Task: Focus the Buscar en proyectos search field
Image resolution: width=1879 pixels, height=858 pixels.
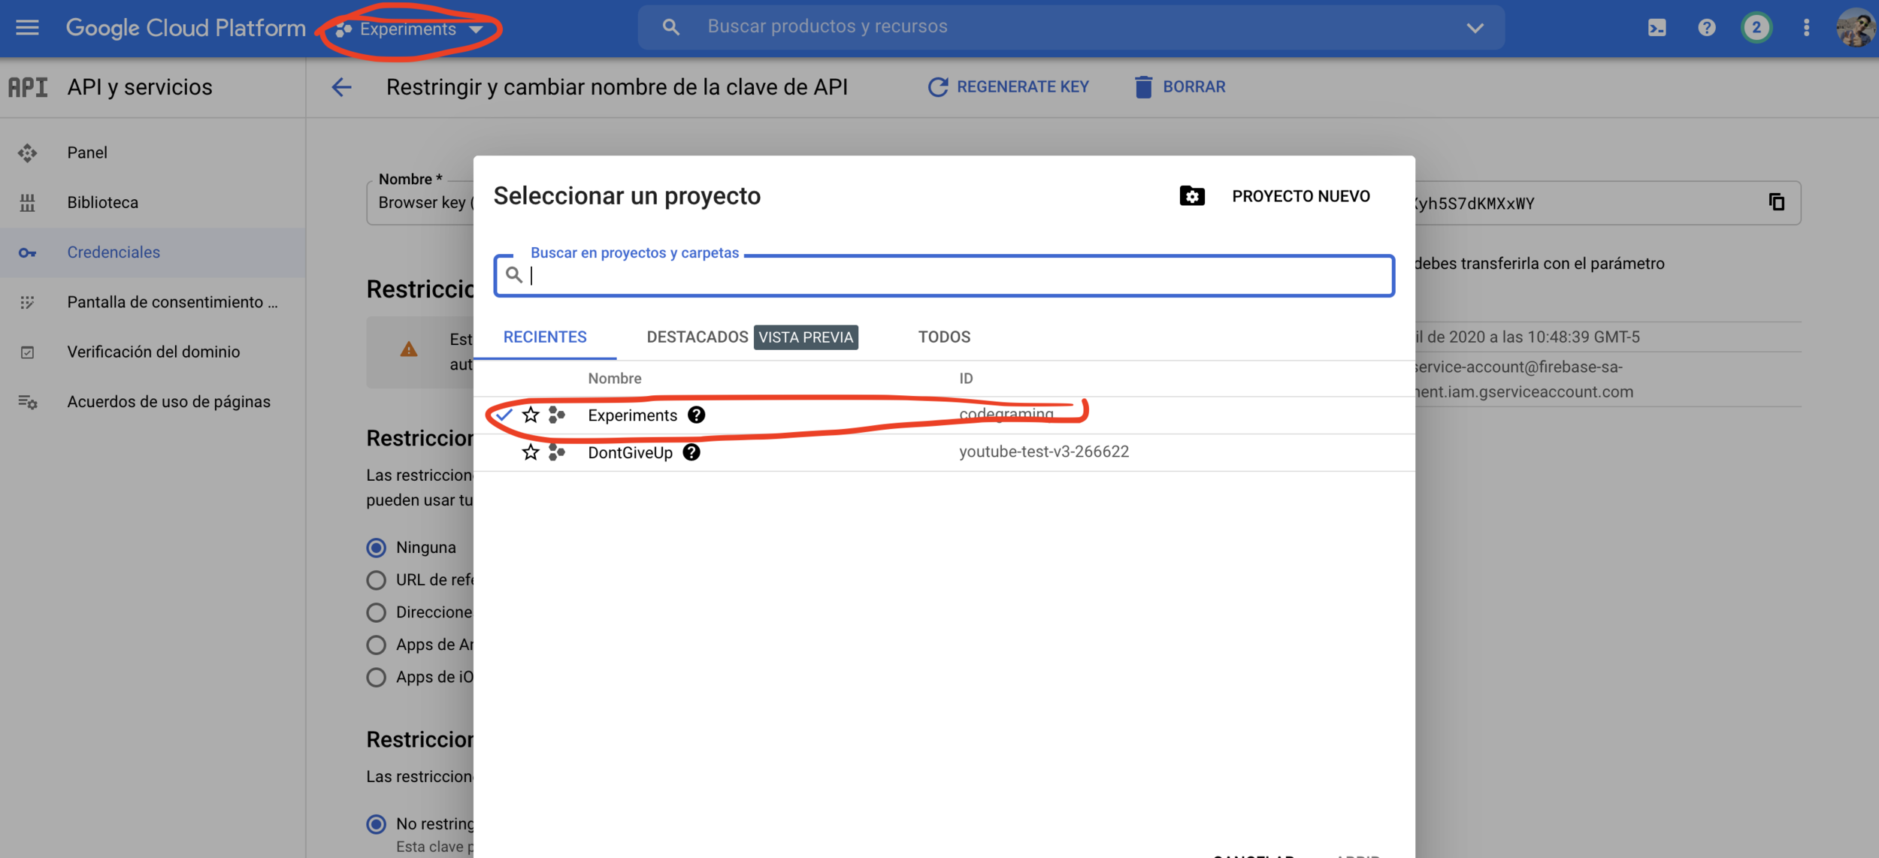Action: [955, 276]
